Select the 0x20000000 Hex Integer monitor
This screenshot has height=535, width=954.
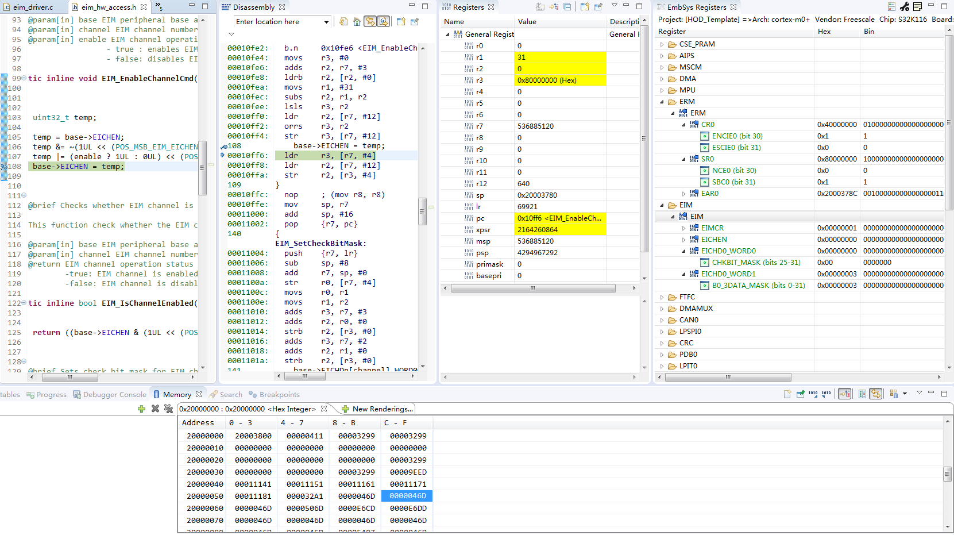point(247,409)
